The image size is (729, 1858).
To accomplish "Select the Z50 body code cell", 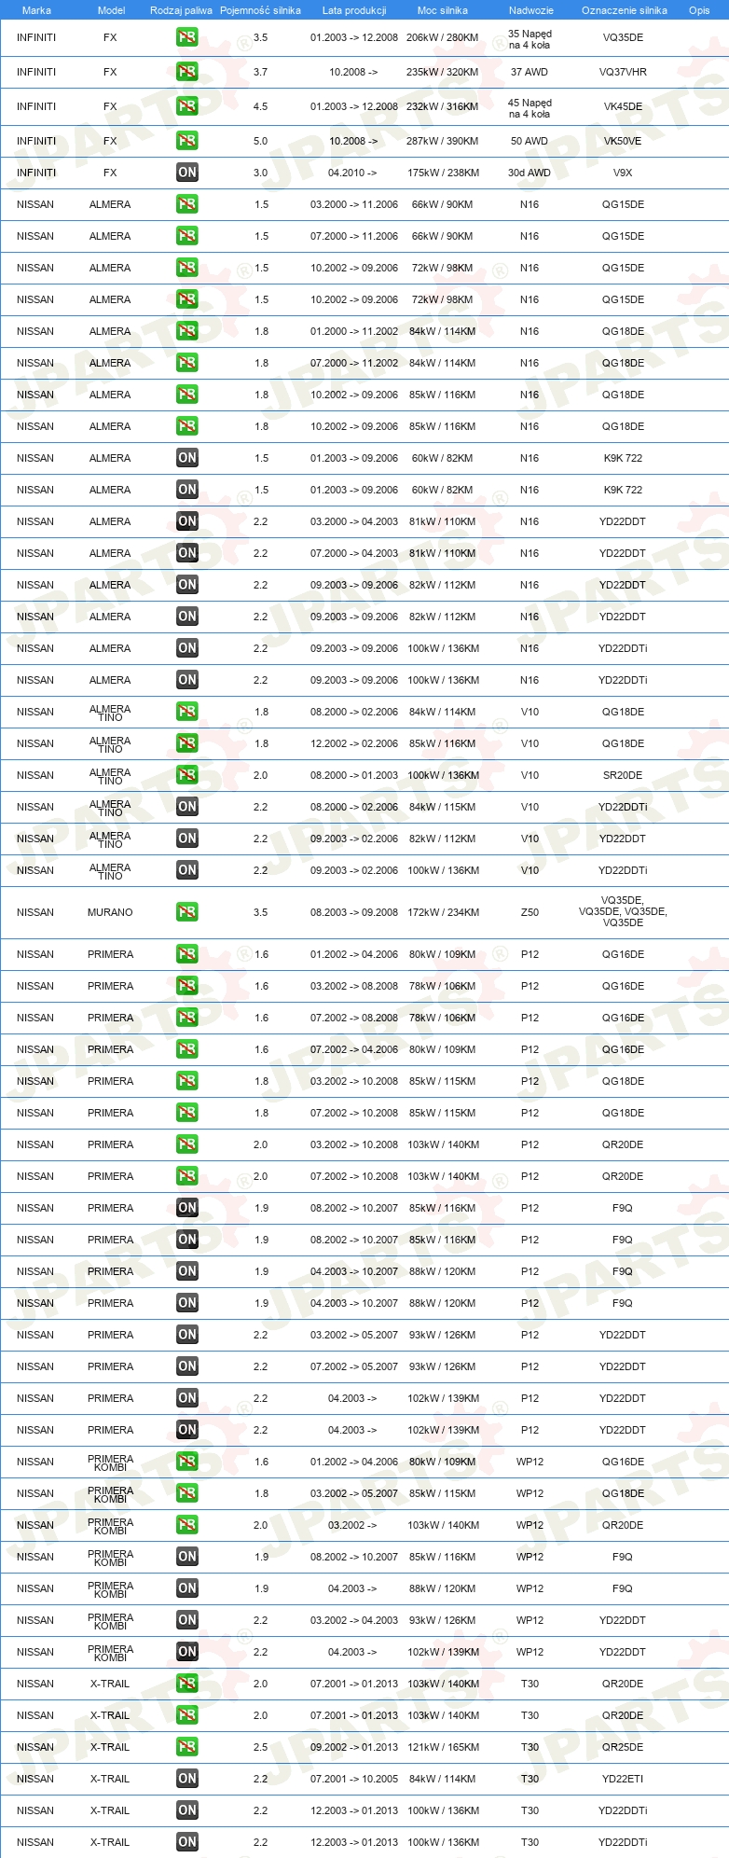I will coord(530,912).
